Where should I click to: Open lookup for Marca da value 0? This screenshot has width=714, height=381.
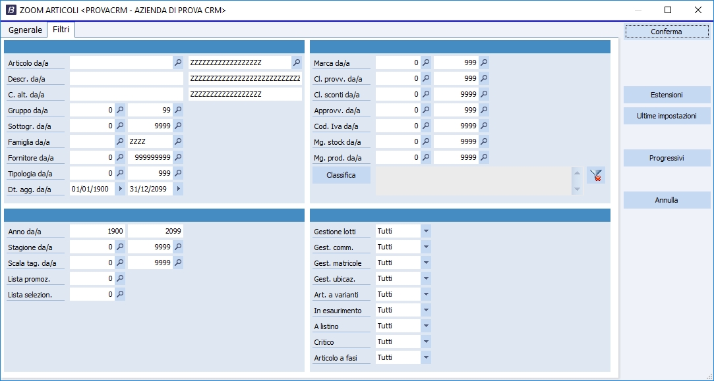pos(426,63)
